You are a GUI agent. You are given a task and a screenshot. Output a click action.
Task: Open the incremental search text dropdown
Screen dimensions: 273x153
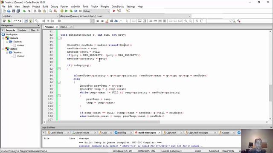(x=92, y=21)
